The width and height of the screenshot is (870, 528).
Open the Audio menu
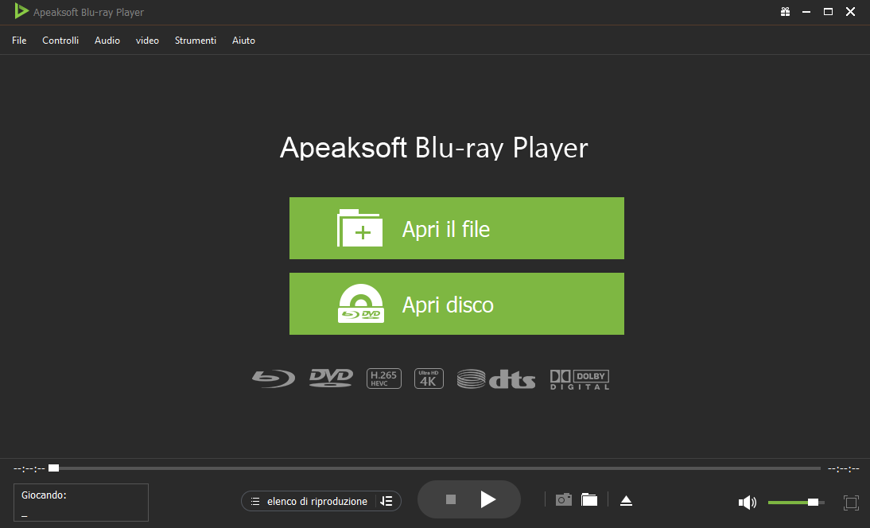tap(107, 41)
